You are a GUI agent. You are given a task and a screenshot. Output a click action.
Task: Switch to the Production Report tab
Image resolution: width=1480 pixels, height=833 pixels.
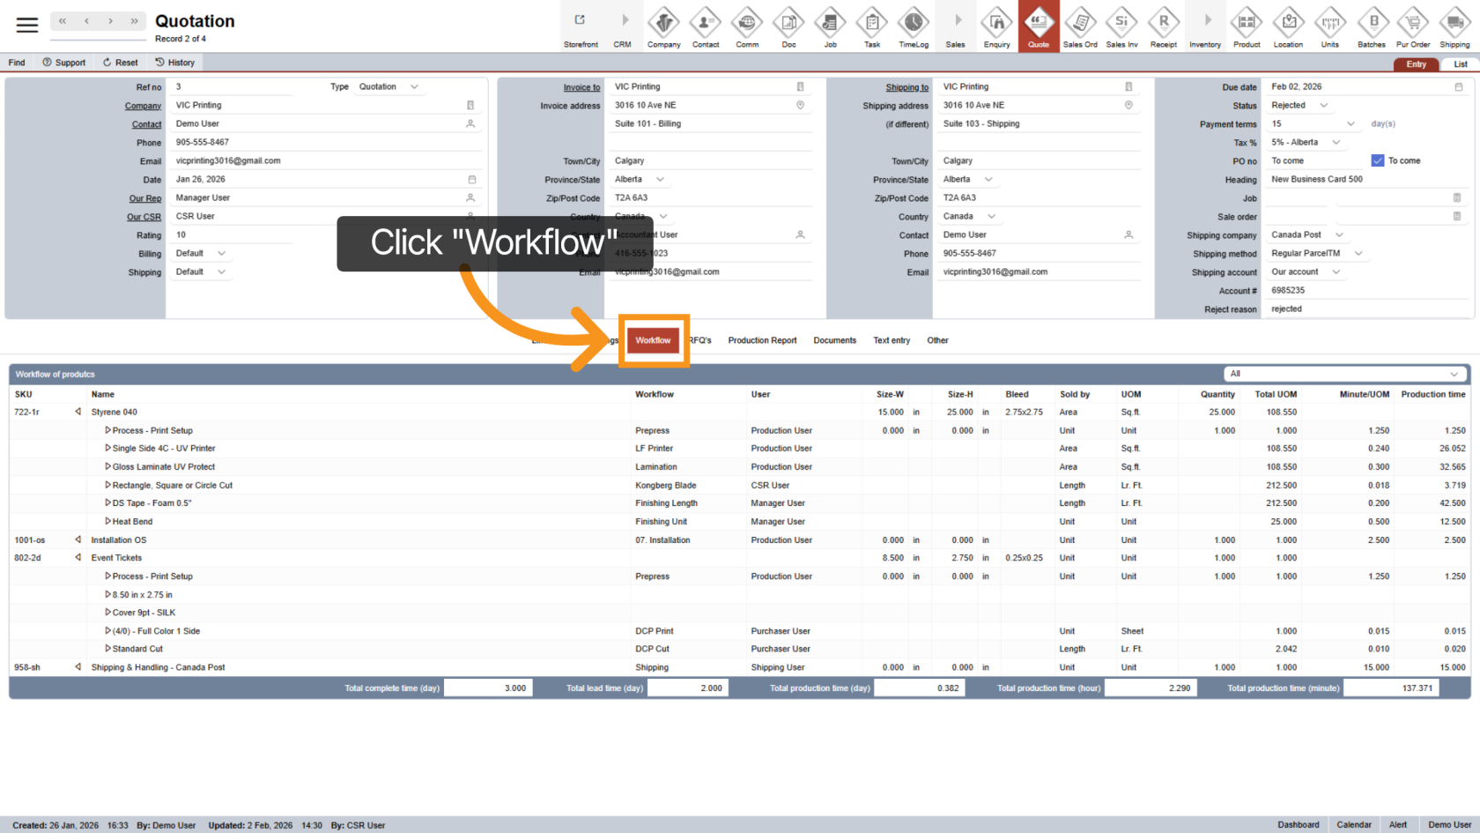click(762, 340)
